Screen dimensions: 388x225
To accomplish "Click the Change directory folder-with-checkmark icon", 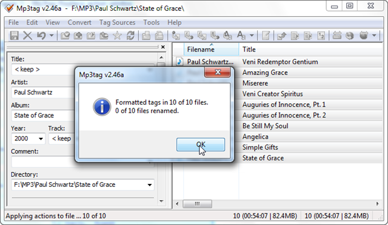I will 65,36.
